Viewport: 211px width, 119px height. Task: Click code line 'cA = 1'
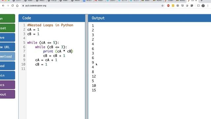(33, 29)
